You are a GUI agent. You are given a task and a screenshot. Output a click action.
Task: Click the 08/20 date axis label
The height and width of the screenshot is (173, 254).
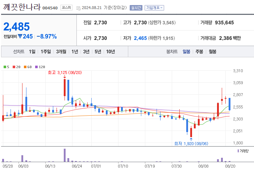(x=230, y=166)
